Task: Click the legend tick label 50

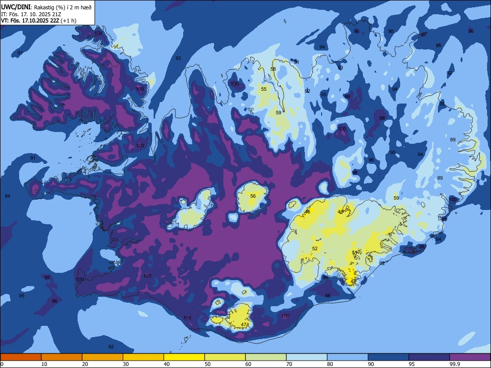Action: tap(208, 364)
